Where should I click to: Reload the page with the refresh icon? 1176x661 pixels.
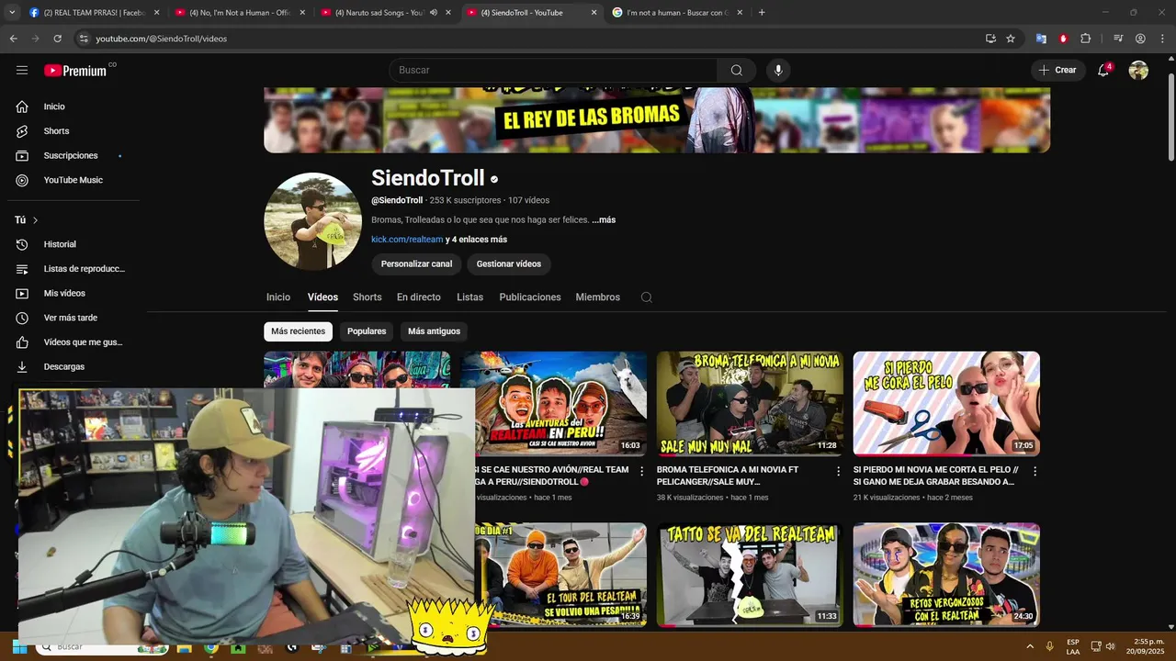(x=57, y=39)
